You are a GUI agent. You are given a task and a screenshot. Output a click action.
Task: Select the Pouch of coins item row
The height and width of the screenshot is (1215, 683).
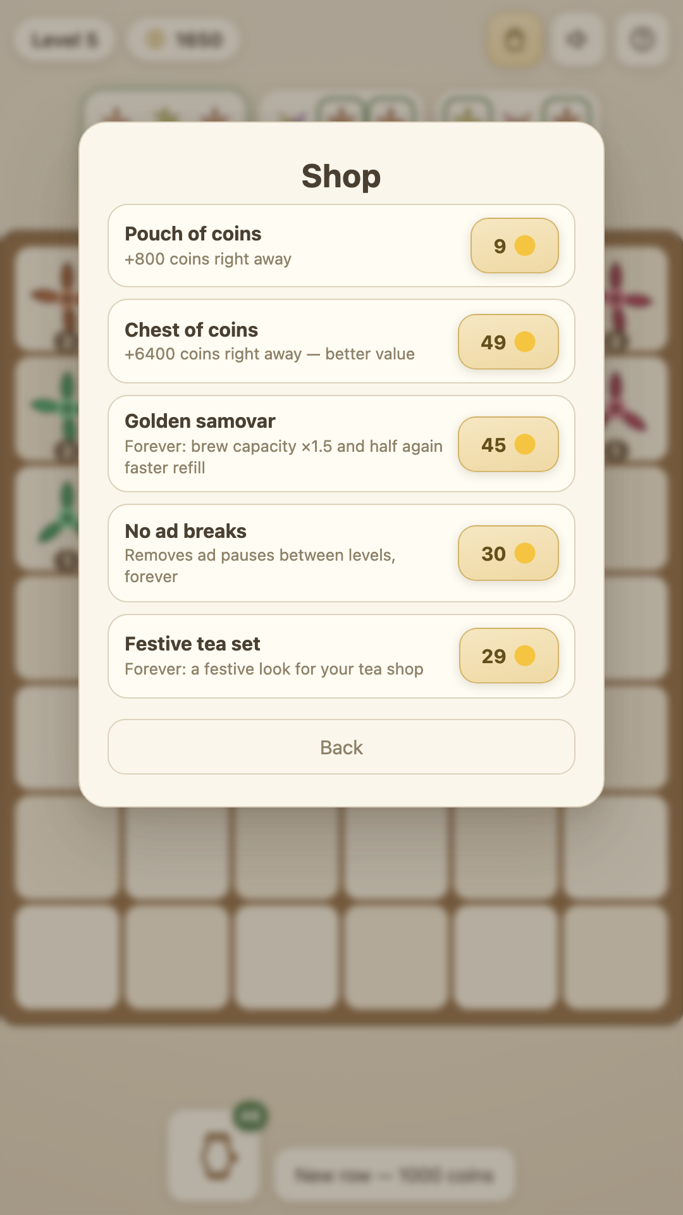341,246
